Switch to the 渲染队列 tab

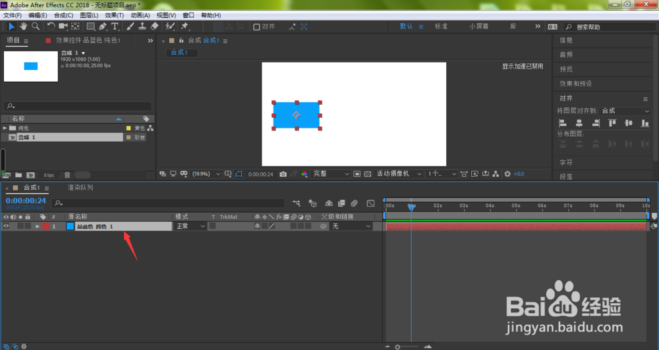click(80, 187)
